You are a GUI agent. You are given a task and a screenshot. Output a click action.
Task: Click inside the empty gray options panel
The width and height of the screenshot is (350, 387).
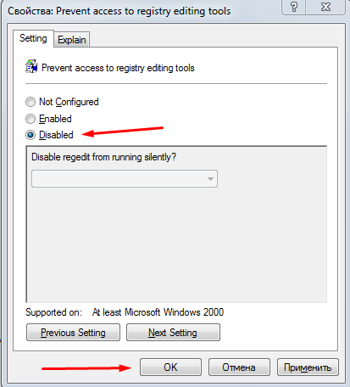click(176, 244)
